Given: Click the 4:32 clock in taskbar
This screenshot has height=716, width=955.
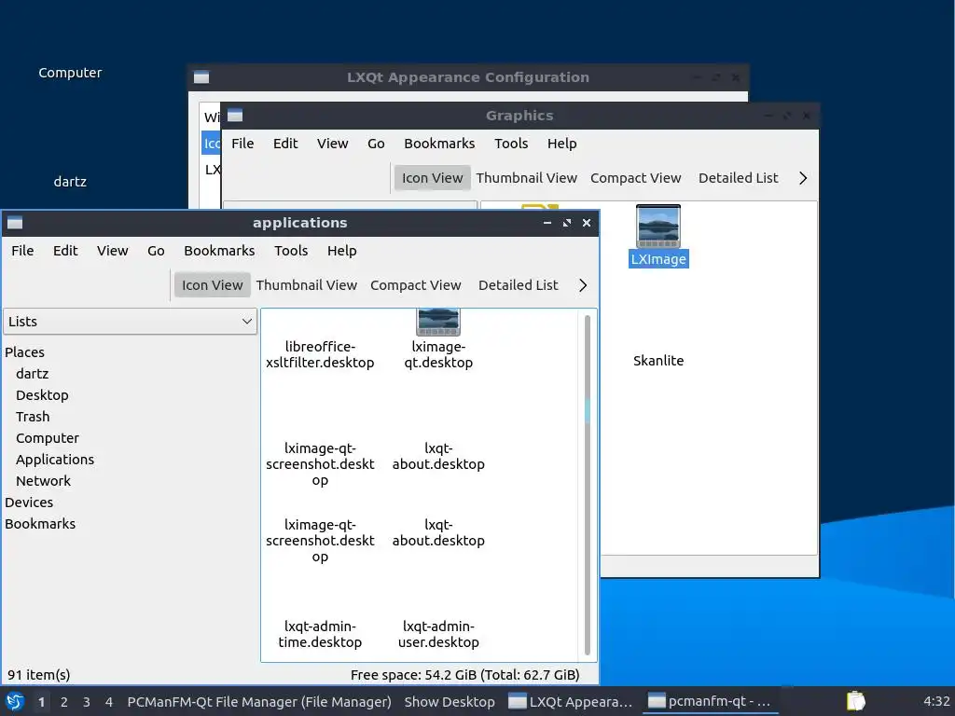Looking at the screenshot, I should (x=936, y=701).
